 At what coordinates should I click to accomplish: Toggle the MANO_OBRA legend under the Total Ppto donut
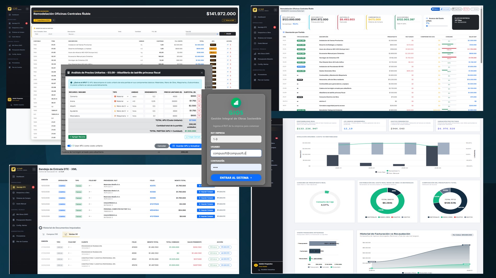(447, 217)
